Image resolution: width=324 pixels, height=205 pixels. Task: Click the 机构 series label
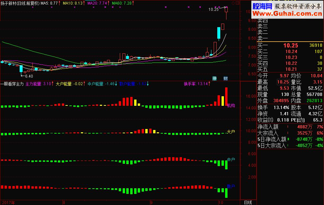(231, 105)
